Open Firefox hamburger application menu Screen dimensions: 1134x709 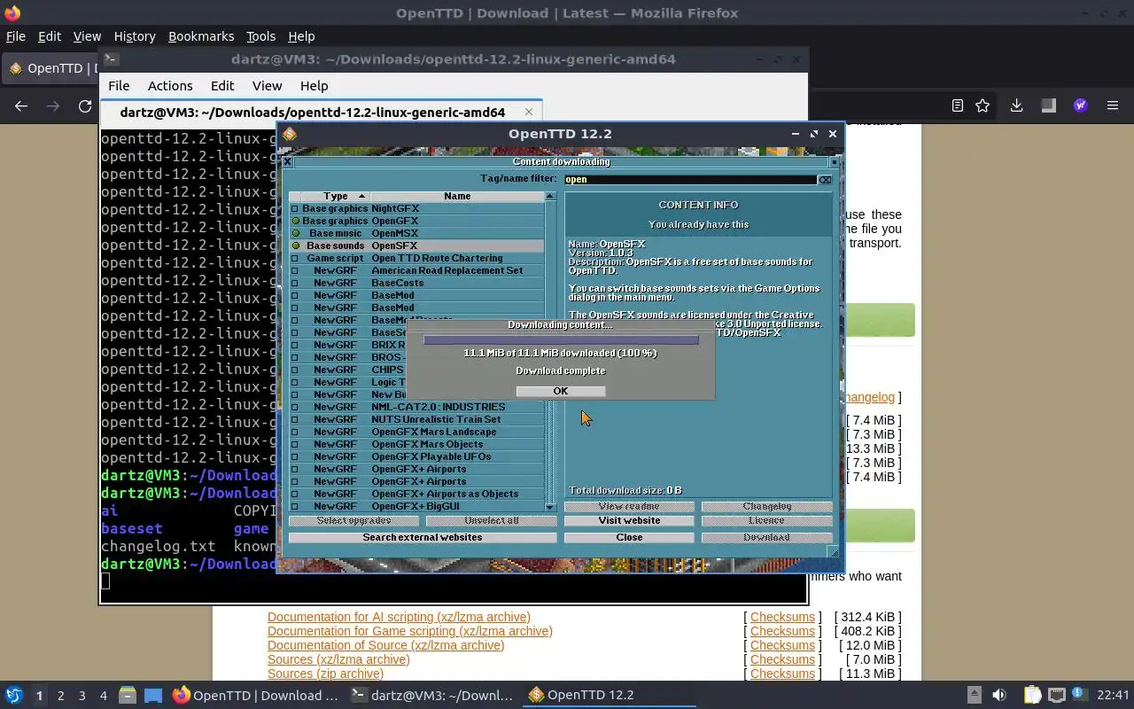(1113, 105)
